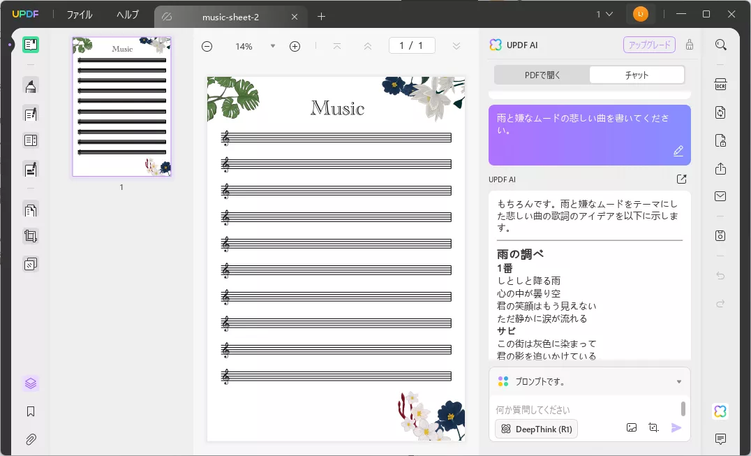Screen dimensions: 751x456
Task: Select the Comment highlighter tool
Action: click(x=31, y=86)
